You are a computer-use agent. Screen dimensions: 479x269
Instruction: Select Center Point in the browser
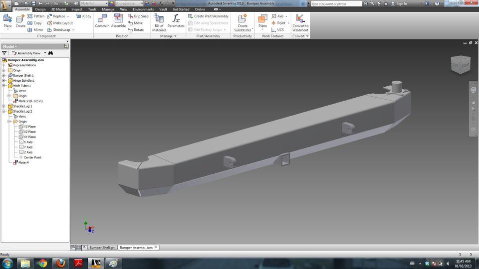click(30, 157)
